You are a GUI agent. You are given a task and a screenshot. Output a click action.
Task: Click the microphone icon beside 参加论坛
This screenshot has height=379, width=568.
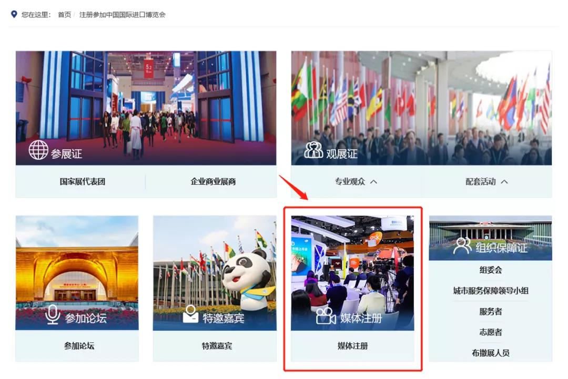point(53,314)
